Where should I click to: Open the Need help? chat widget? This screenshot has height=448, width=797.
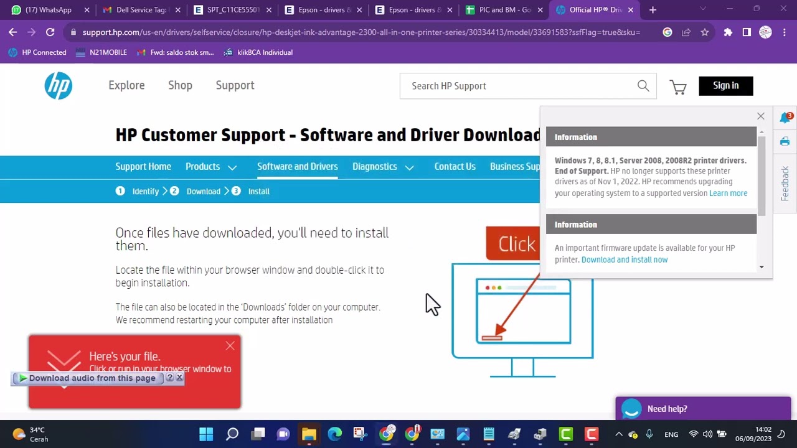(703, 409)
